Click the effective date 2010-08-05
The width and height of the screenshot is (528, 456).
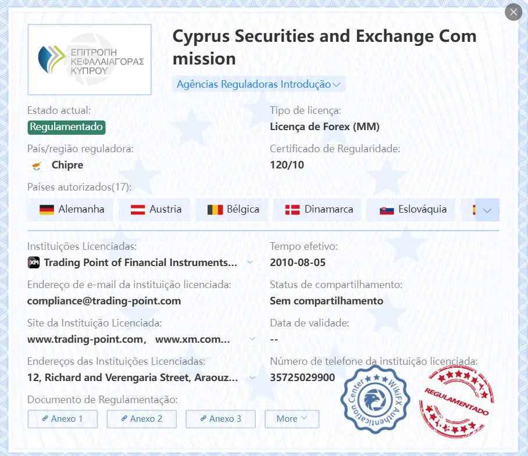click(298, 263)
